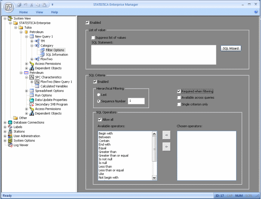Toggle the Allow all operators checkbox

100,119
